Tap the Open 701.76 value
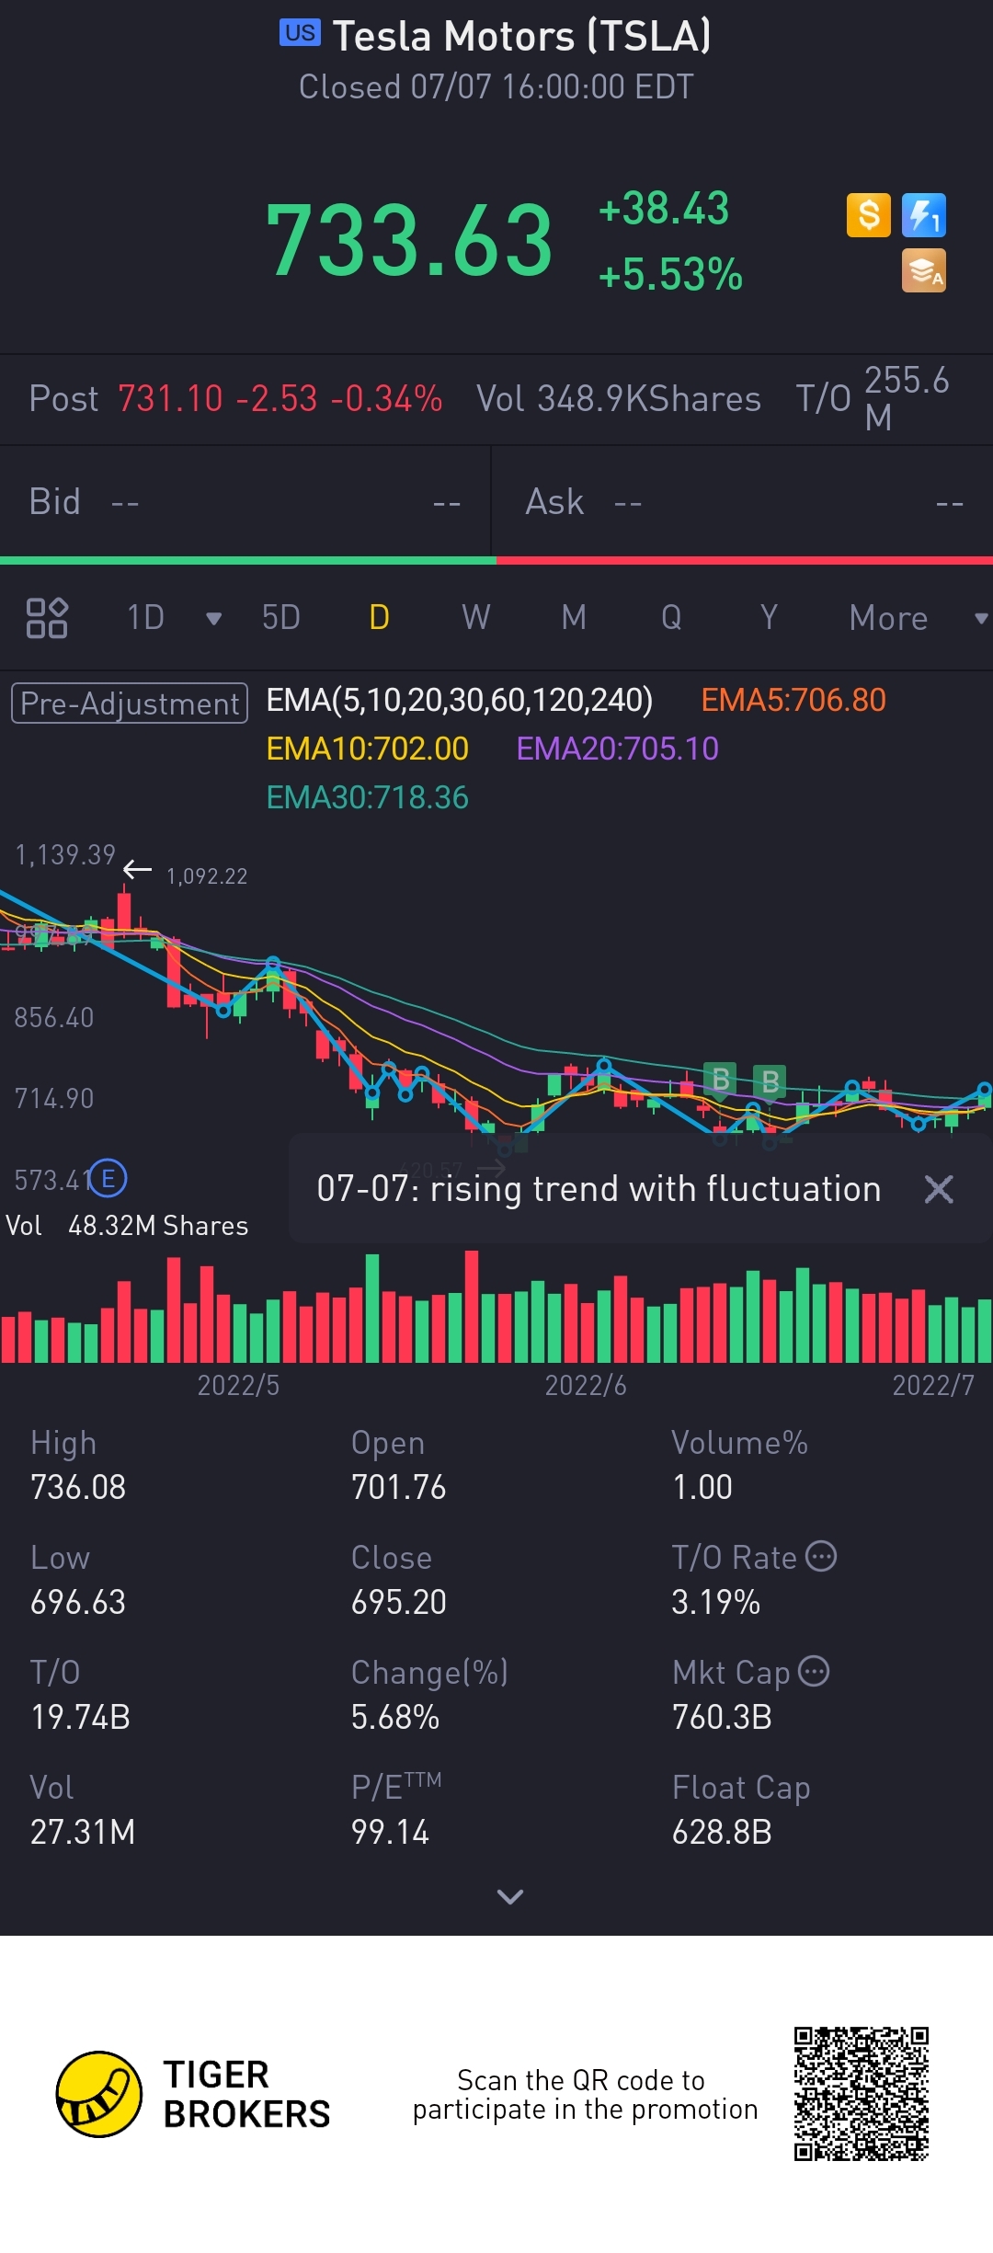The image size is (993, 2253). [399, 1488]
